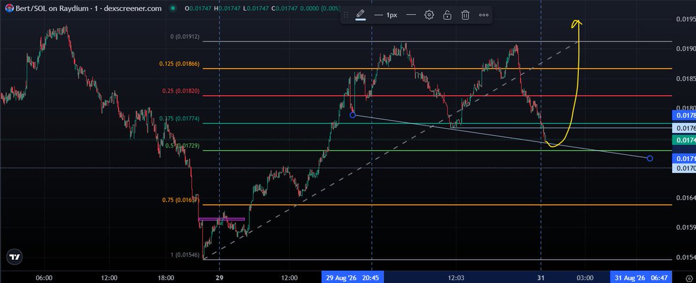696x283 pixels.
Task: Open chart settings at the axis corner
Action: (688, 277)
